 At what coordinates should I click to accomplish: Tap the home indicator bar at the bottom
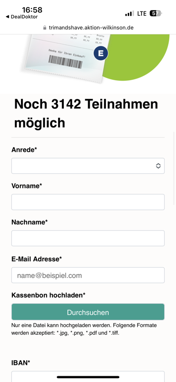[88, 377]
